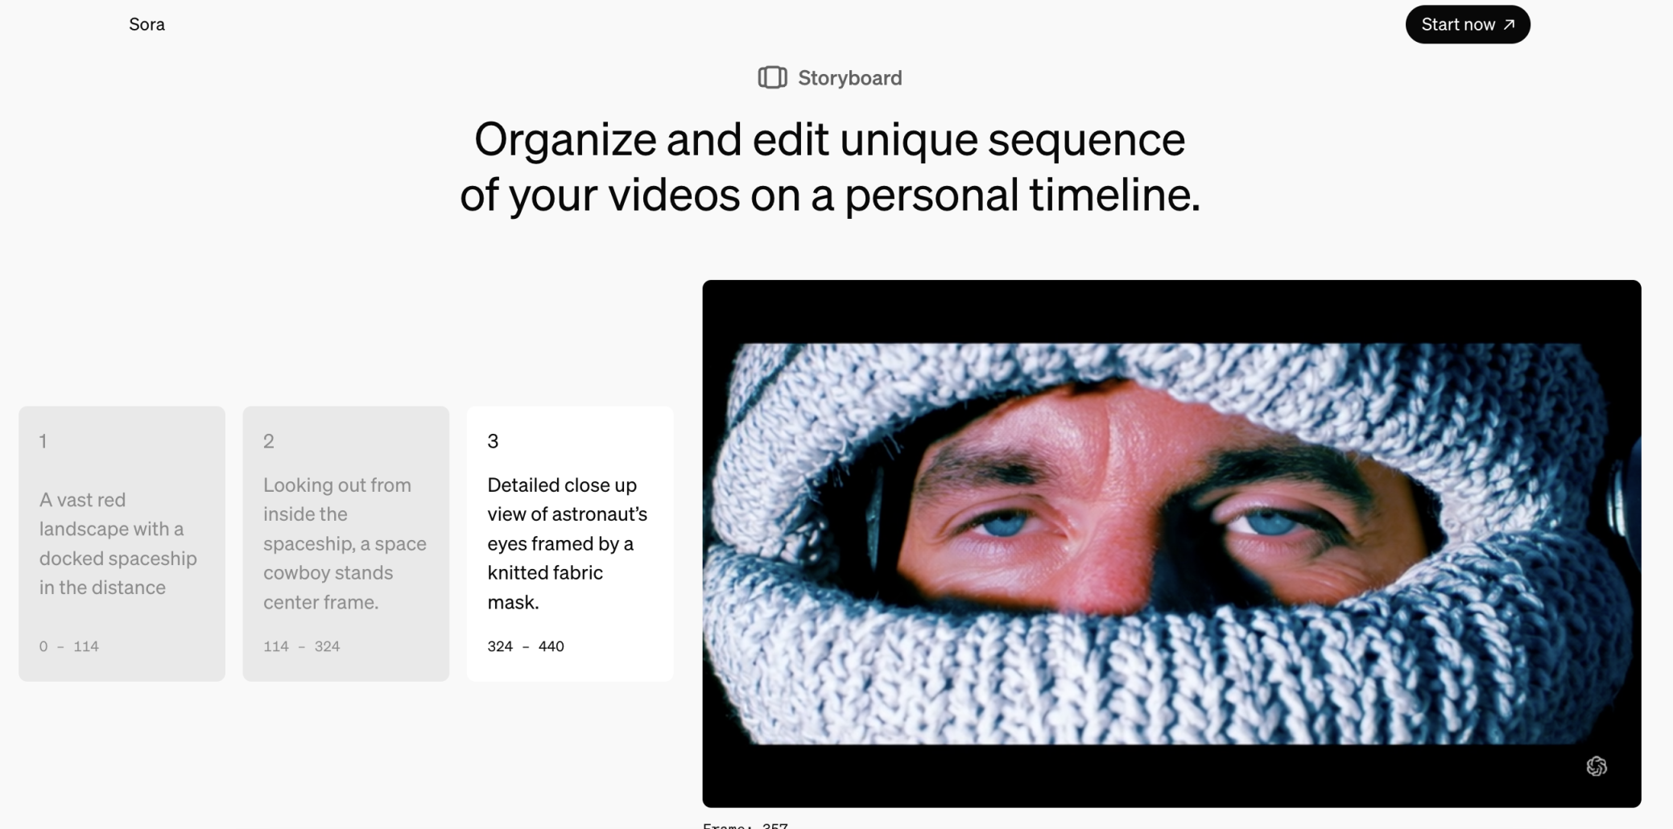Screen dimensions: 1673x829
Task: Select the Storyboard label
Action: [849, 77]
